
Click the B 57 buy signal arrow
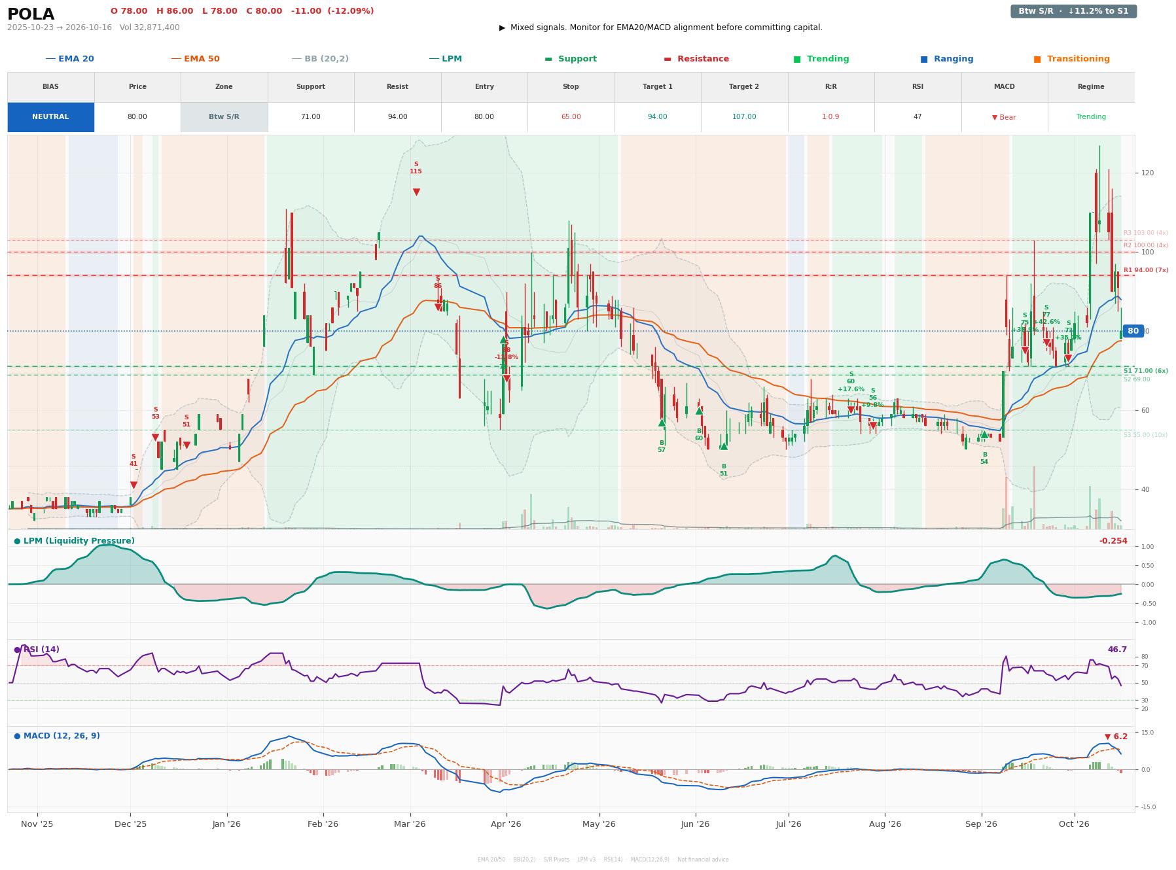click(x=662, y=423)
